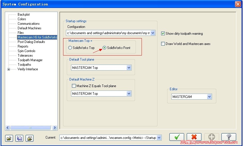Click the merge configuration file icon
The image size is (243, 146).
point(30,138)
